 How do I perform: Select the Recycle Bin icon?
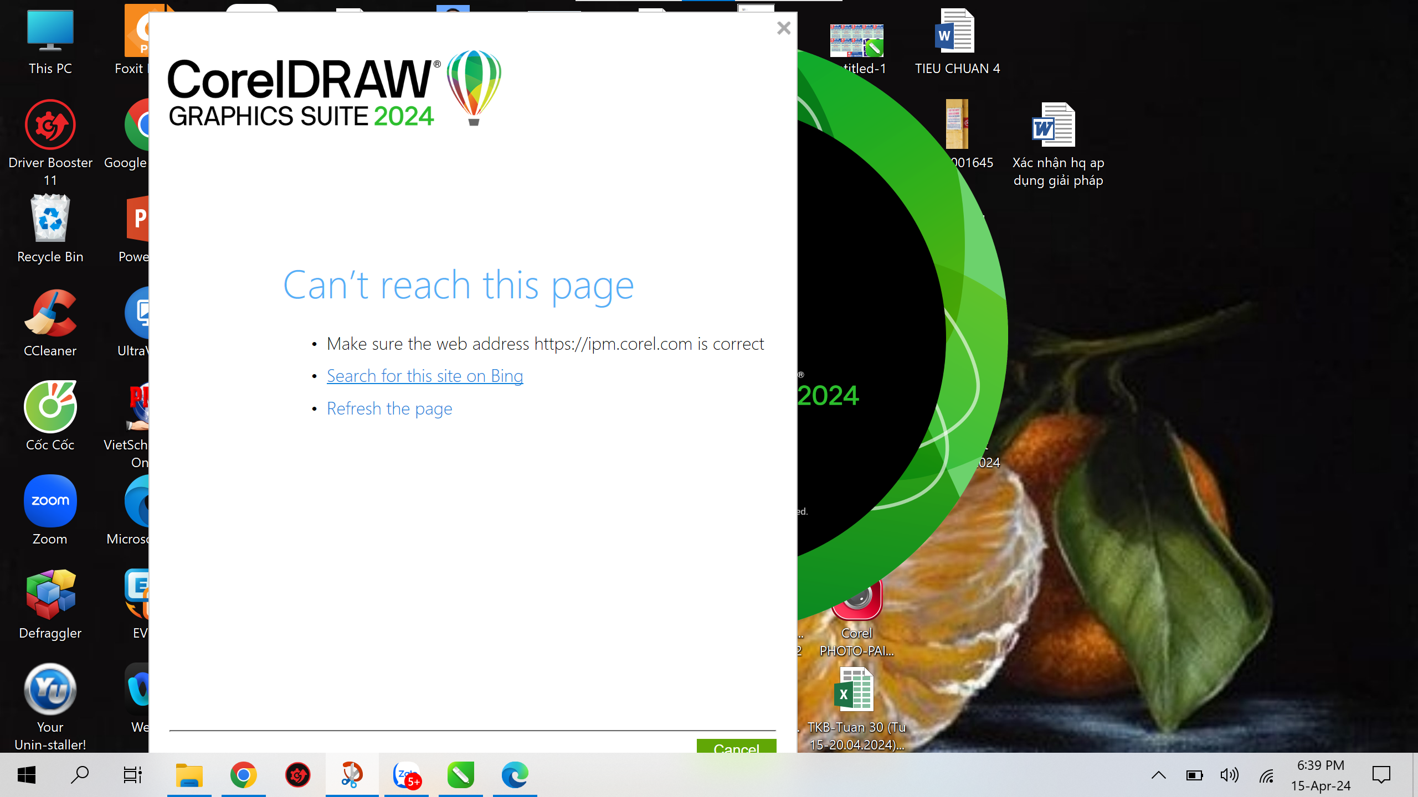(x=50, y=229)
